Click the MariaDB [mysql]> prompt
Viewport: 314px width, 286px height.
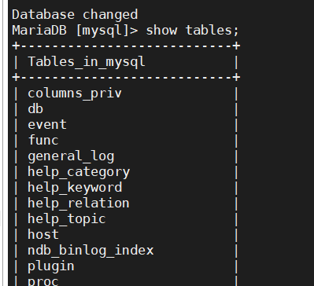click(75, 31)
